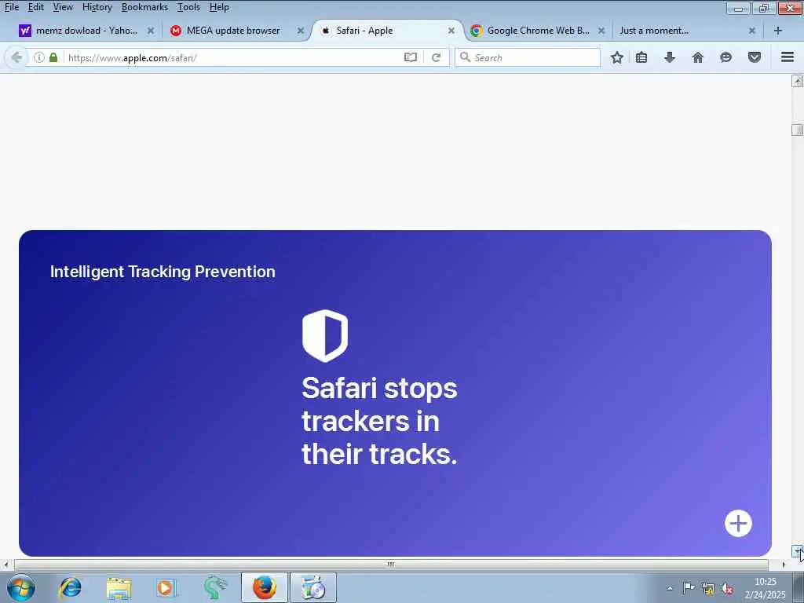
Task: Close the Just a moment tab
Action: (751, 31)
